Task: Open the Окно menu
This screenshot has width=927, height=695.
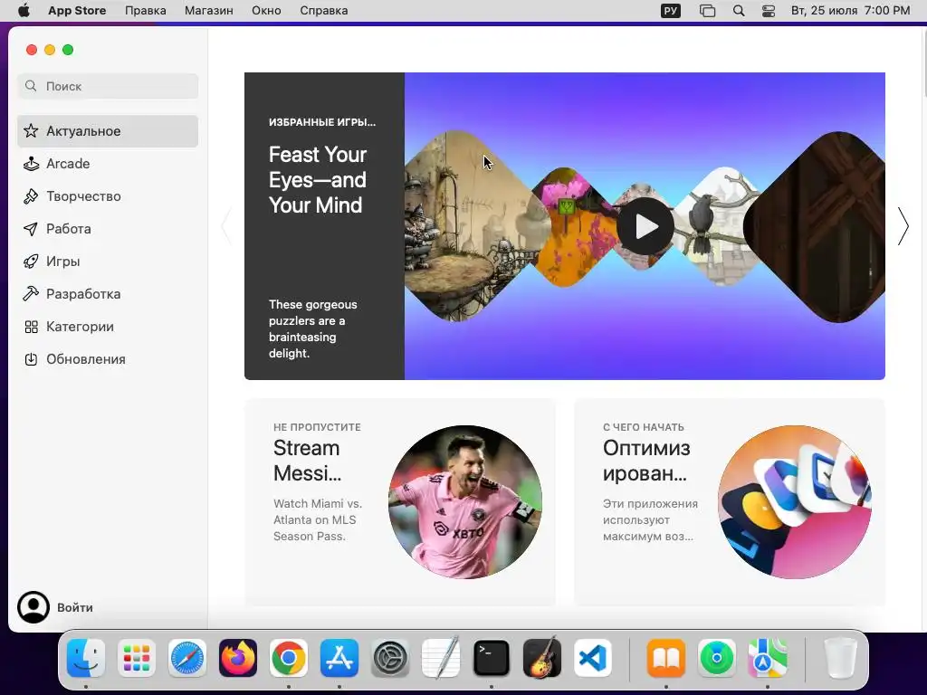Action: point(266,11)
